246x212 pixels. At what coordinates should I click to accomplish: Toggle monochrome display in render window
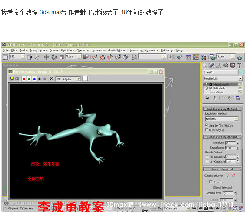[45, 79]
